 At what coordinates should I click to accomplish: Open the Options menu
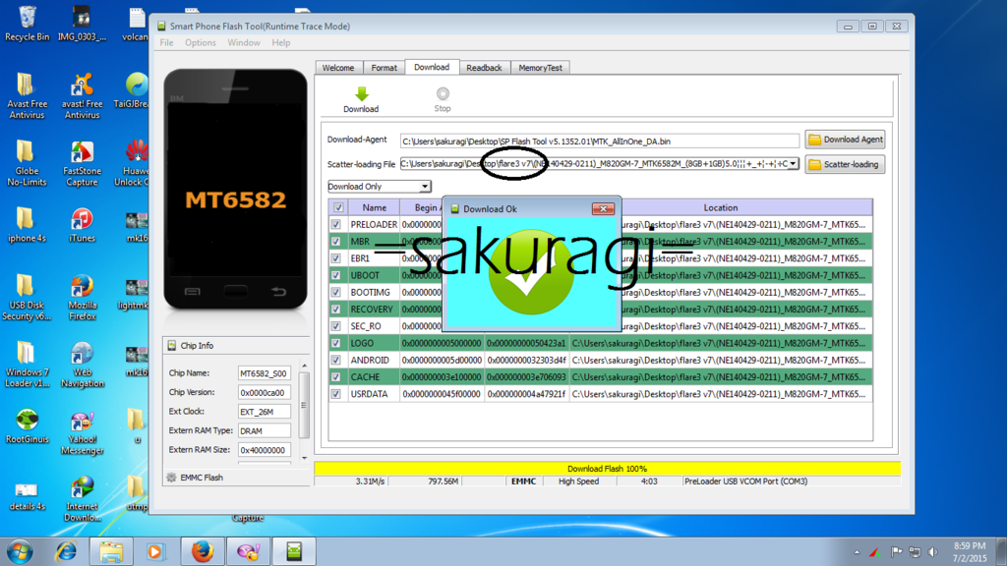click(201, 43)
